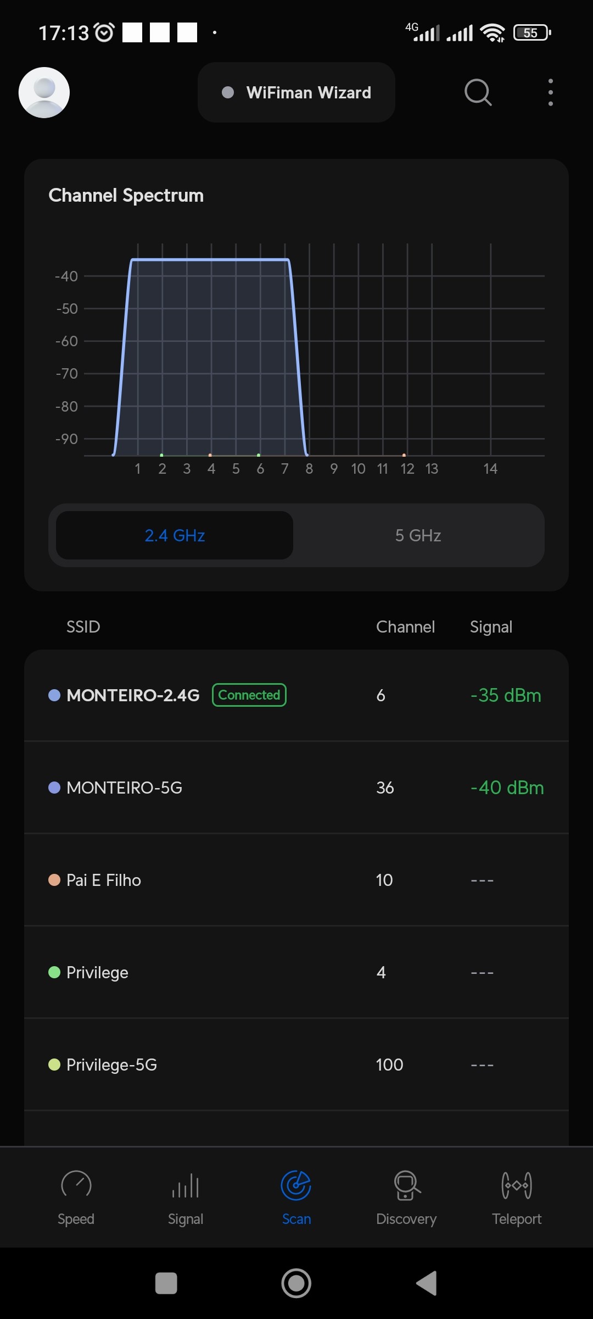Switch spectrum to 5 GHz band
This screenshot has width=593, height=1319.
pos(418,535)
